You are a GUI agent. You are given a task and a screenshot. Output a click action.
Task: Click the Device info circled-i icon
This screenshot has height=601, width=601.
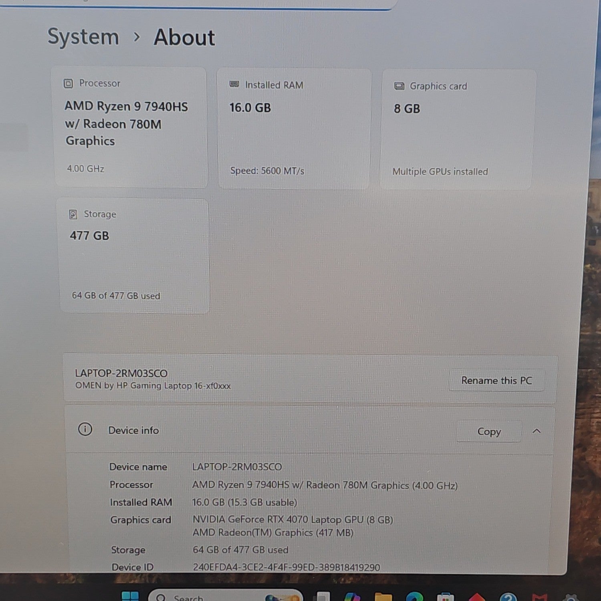coord(85,429)
